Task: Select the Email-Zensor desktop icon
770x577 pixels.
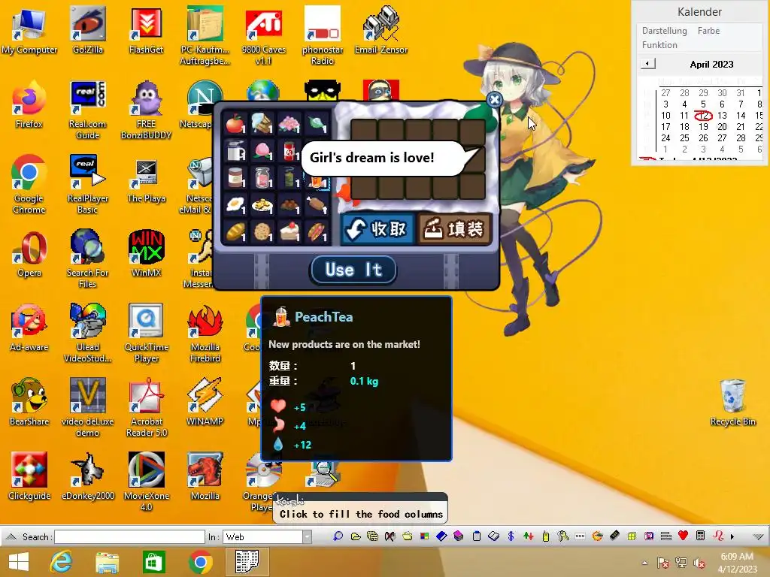Action: (x=381, y=30)
